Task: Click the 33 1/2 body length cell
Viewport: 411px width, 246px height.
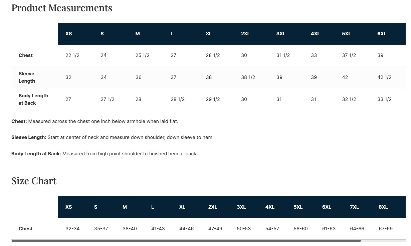Action: pyautogui.click(x=384, y=99)
